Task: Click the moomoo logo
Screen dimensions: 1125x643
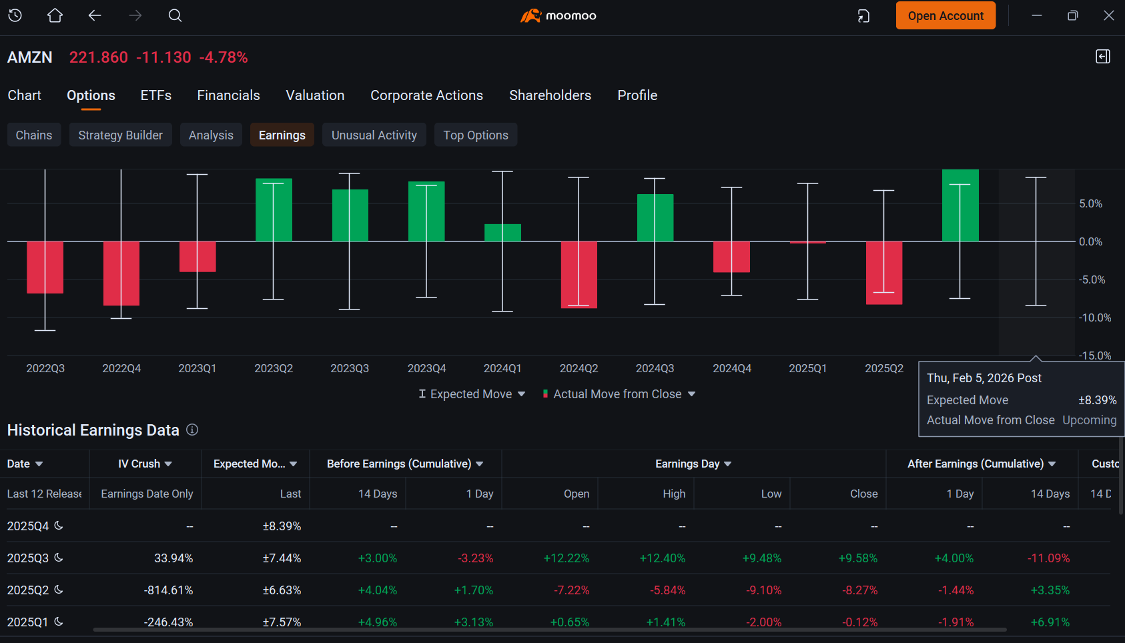Action: (558, 15)
